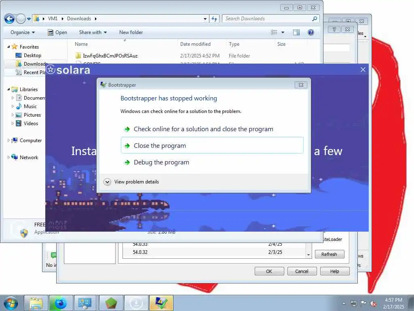The width and height of the screenshot is (414, 311).
Task: Click version list scrollbar down arrow
Action: pos(308,255)
